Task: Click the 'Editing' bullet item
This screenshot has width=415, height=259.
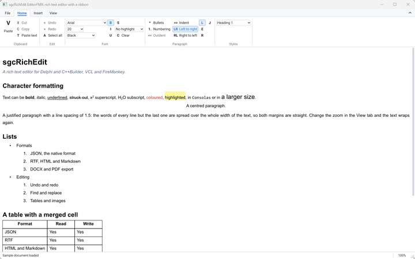Action: pyautogui.click(x=22, y=177)
